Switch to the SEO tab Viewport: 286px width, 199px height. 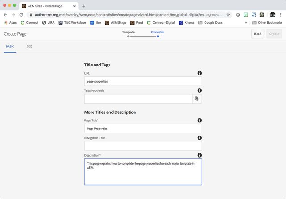tap(29, 46)
